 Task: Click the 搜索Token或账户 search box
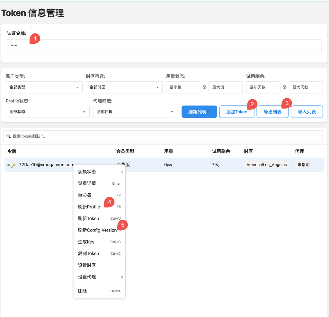pos(163,136)
